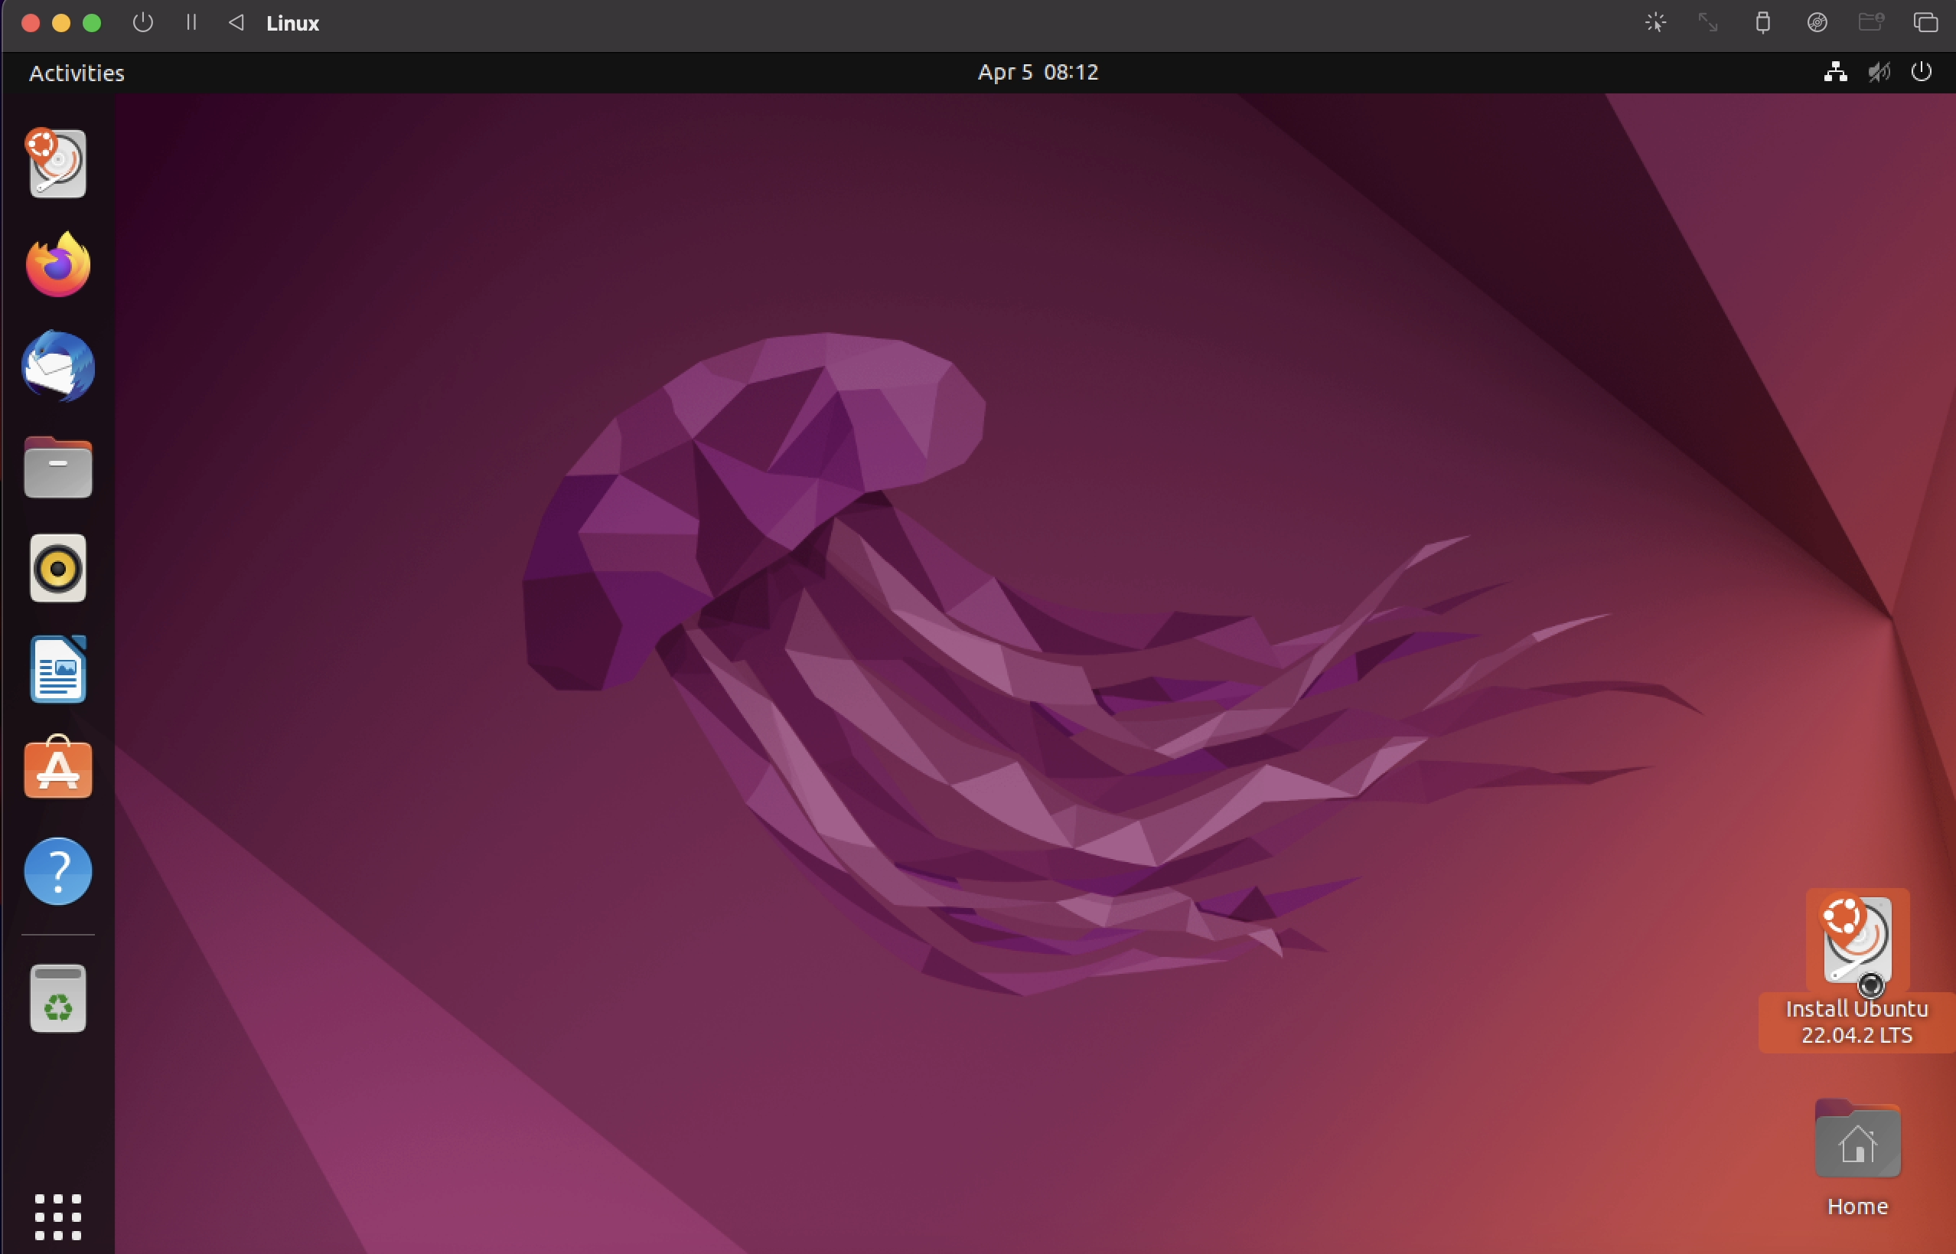Open the Files manager in the dock

click(x=58, y=468)
